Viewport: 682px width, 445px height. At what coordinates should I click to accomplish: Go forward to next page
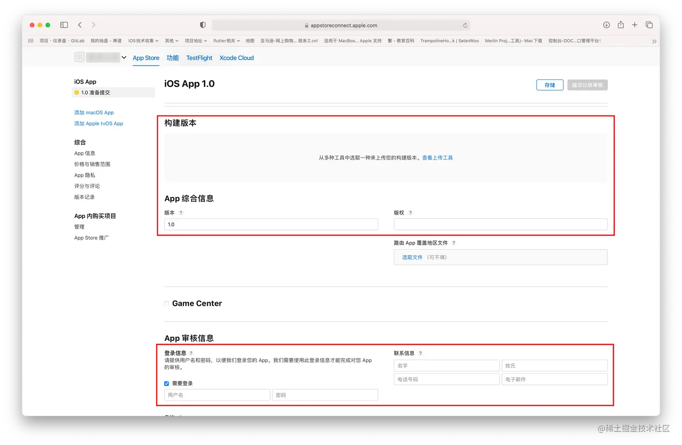tap(93, 25)
